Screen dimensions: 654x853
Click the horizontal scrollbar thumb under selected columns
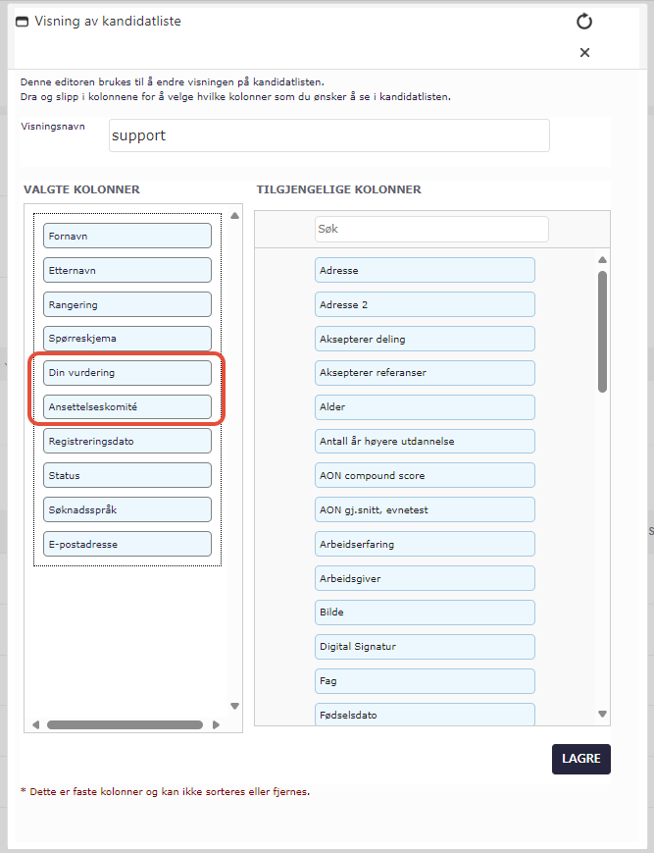(x=125, y=724)
